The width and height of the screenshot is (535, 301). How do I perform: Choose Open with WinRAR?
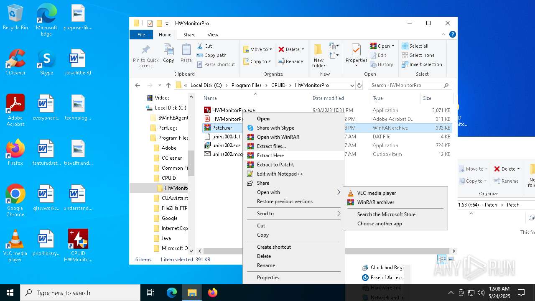tap(294, 137)
